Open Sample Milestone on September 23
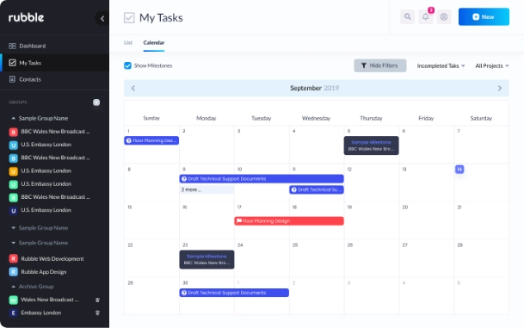524x328 pixels. click(x=207, y=259)
